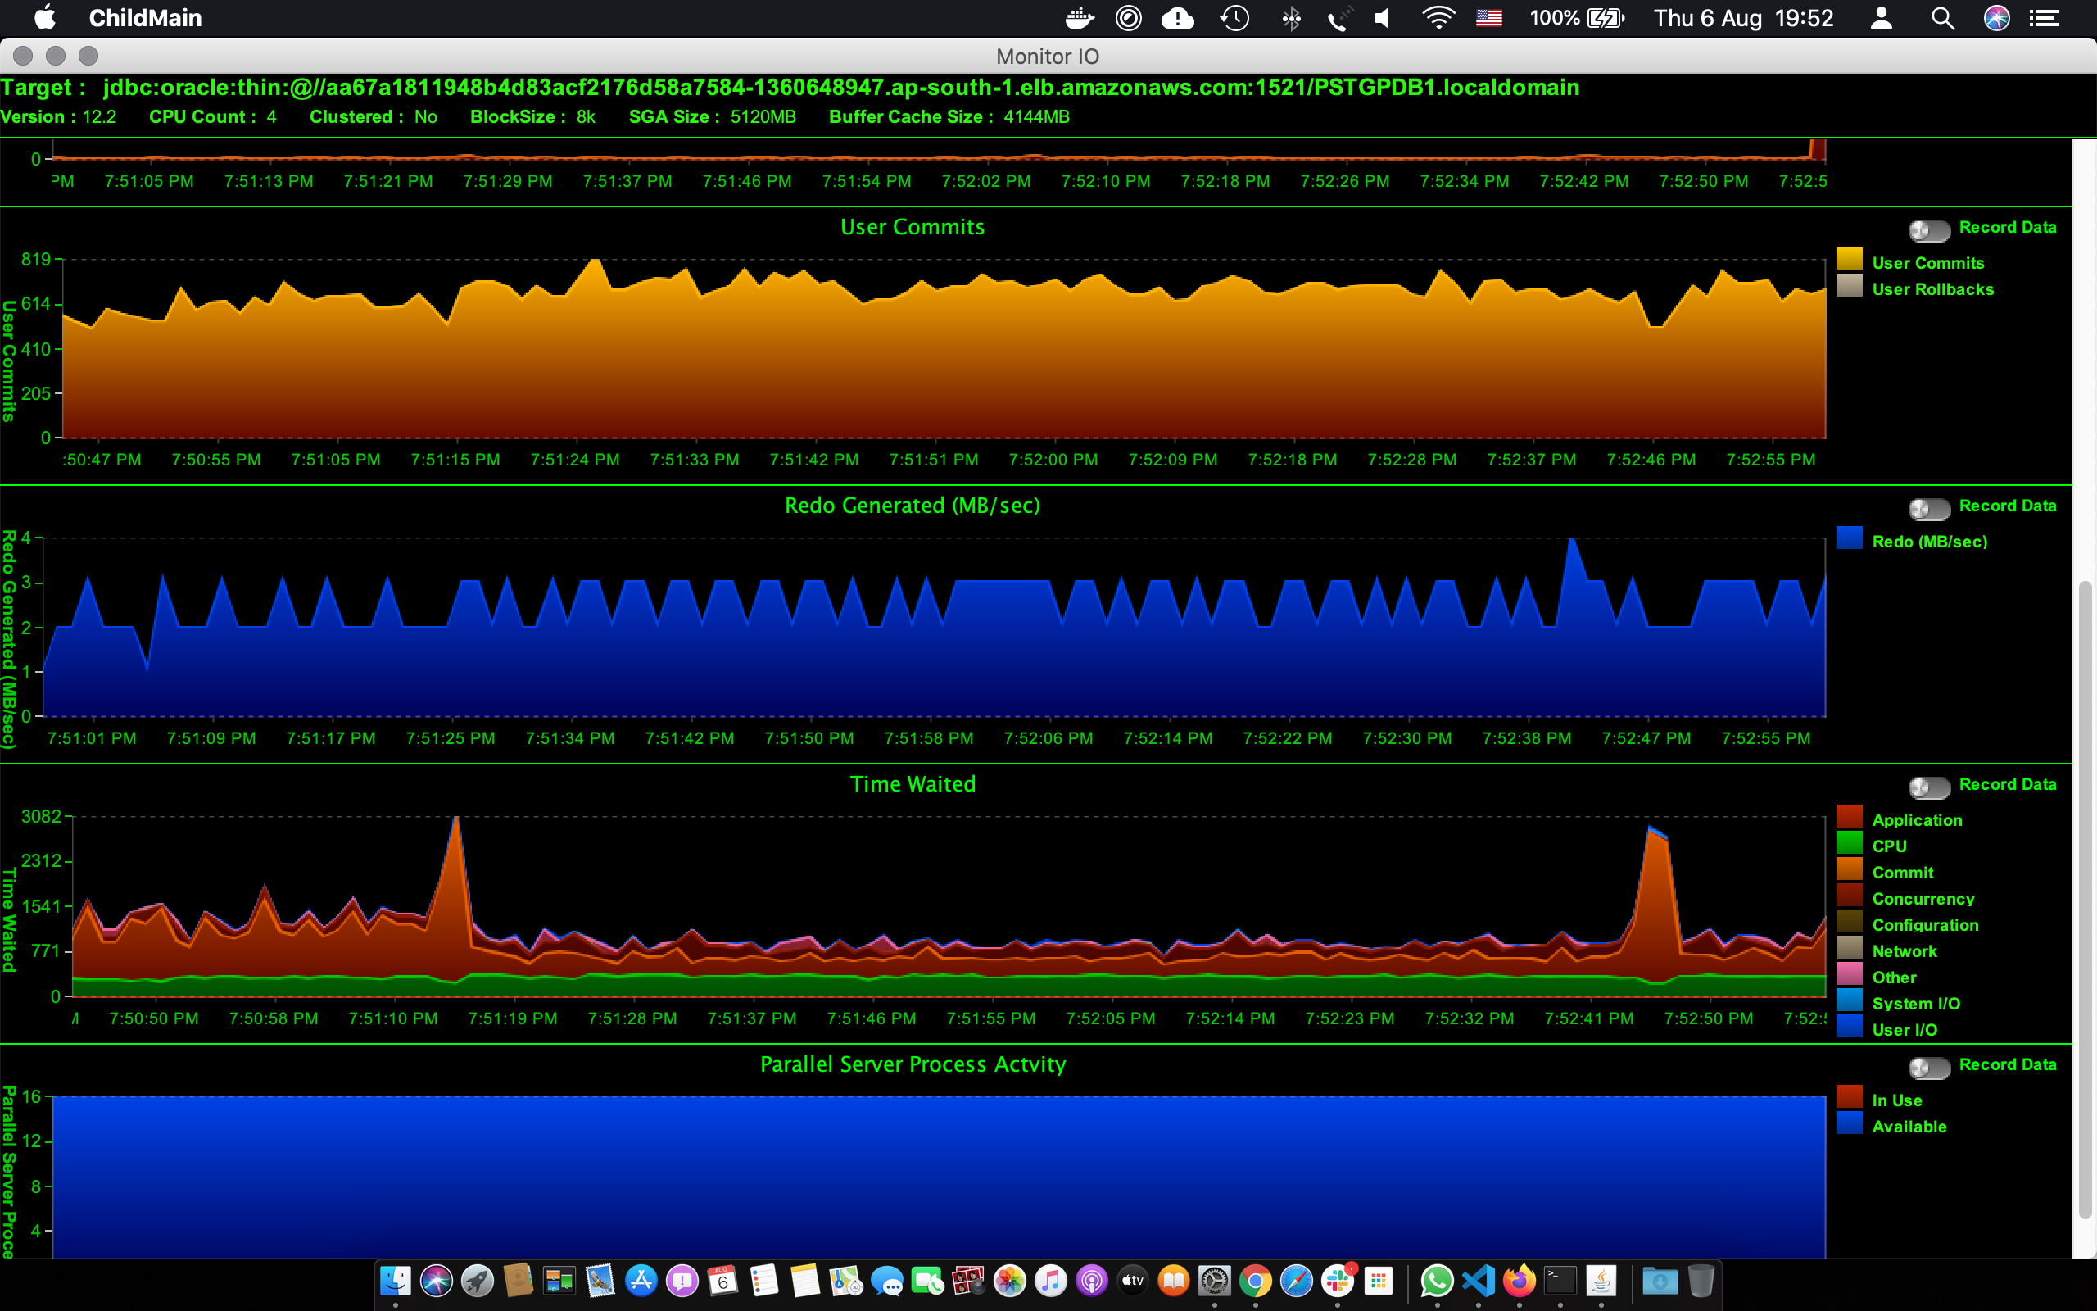Open Time Machine menu bar icon
This screenshot has width=2097, height=1311.
tap(1234, 18)
